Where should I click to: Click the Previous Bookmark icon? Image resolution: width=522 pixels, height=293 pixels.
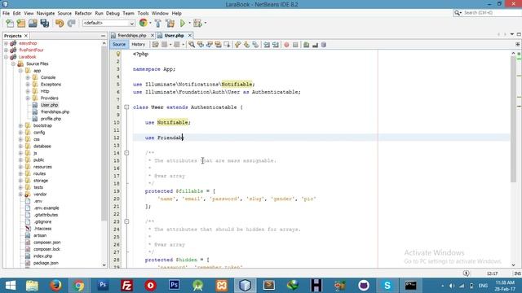tap(237, 45)
